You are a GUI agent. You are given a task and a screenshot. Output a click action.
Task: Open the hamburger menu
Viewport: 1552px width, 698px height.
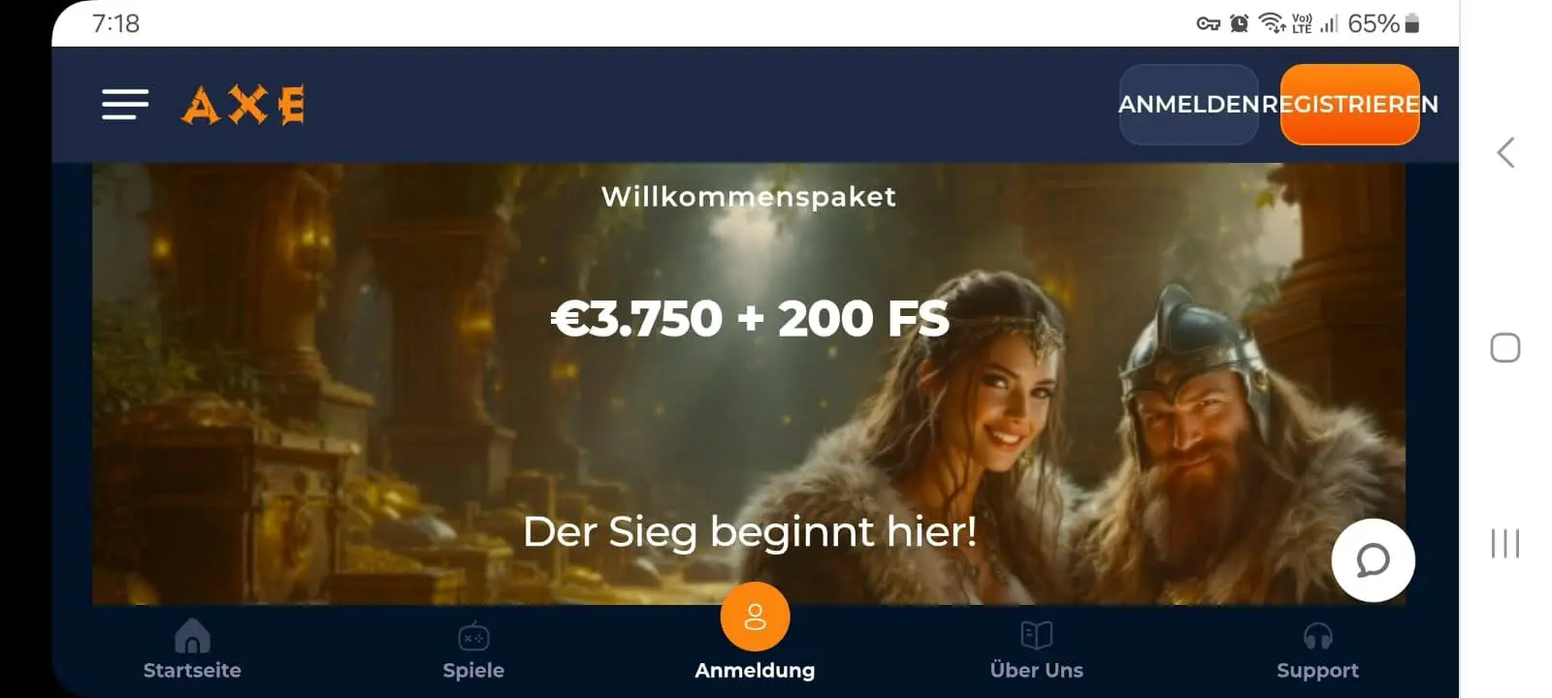[x=125, y=105]
